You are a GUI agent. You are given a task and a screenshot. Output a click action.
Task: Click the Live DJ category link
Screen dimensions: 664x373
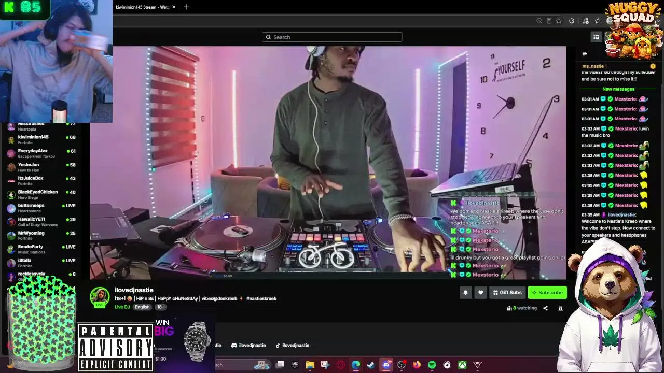[x=122, y=307]
